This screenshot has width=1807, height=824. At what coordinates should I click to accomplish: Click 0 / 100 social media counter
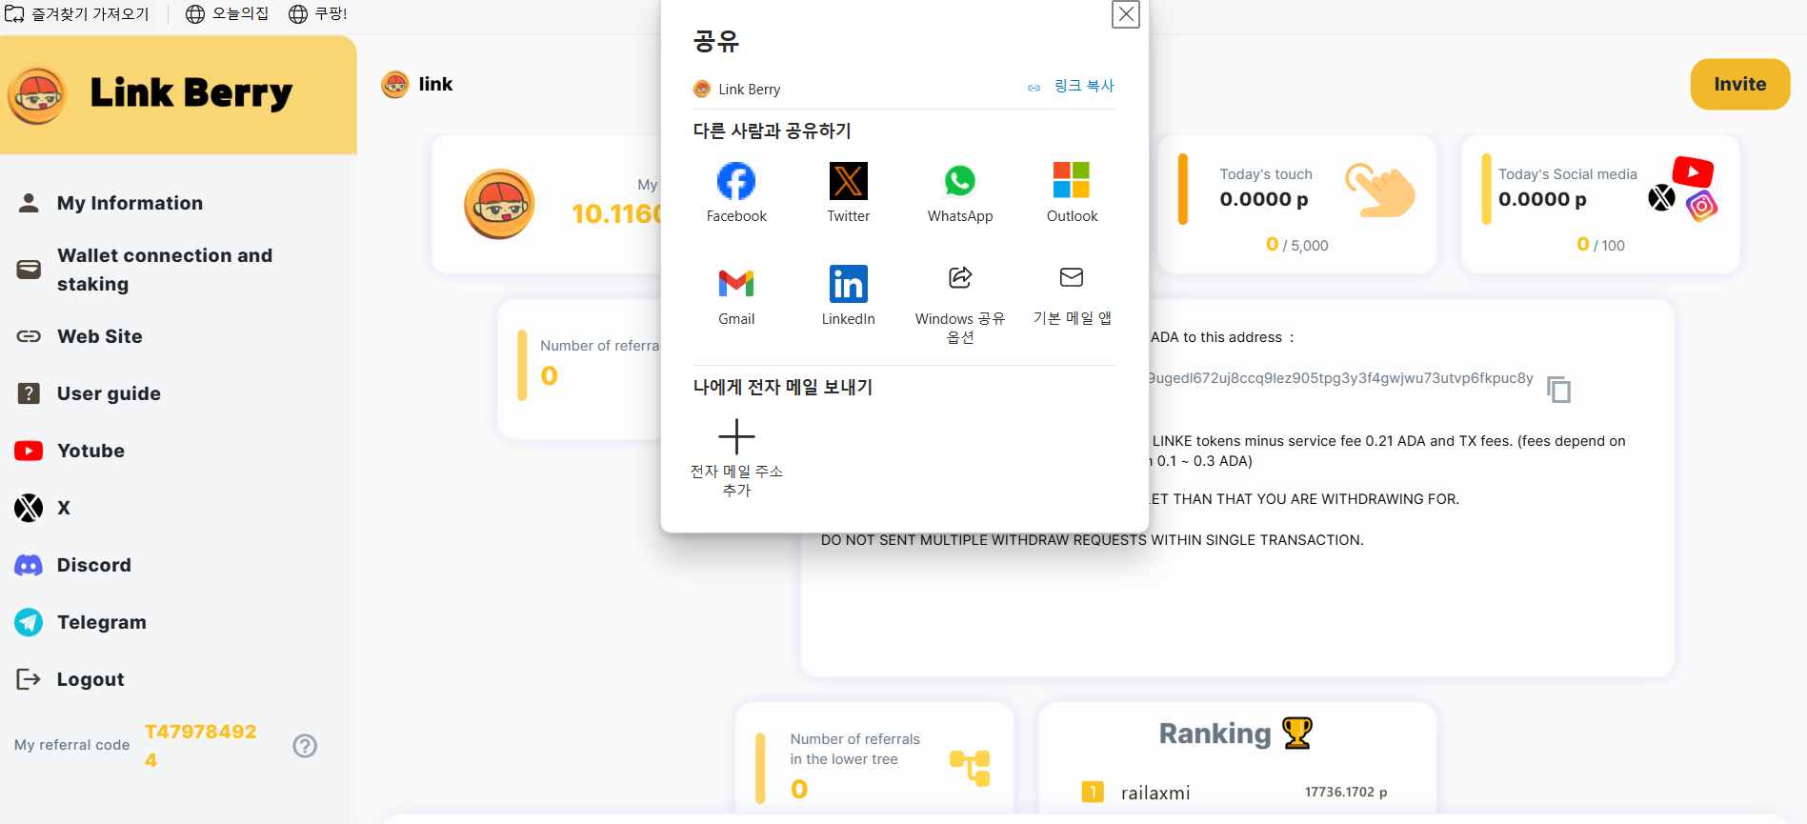tap(1601, 245)
